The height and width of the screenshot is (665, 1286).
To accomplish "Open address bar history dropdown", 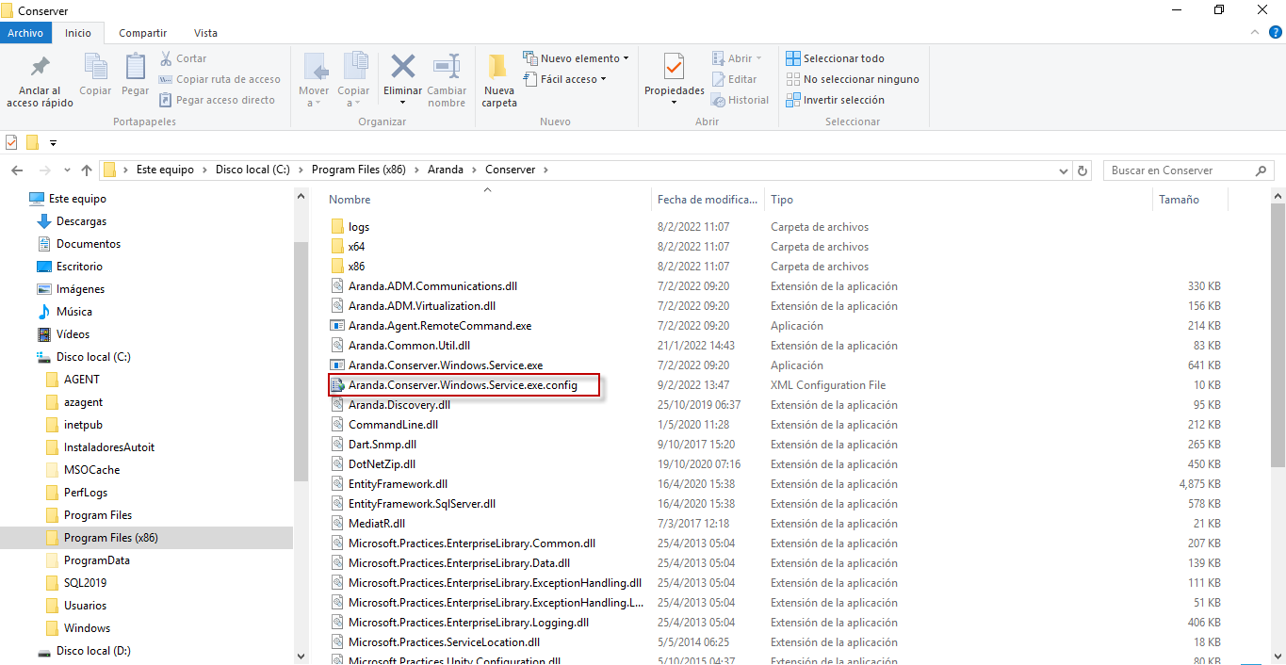I will [x=1064, y=170].
